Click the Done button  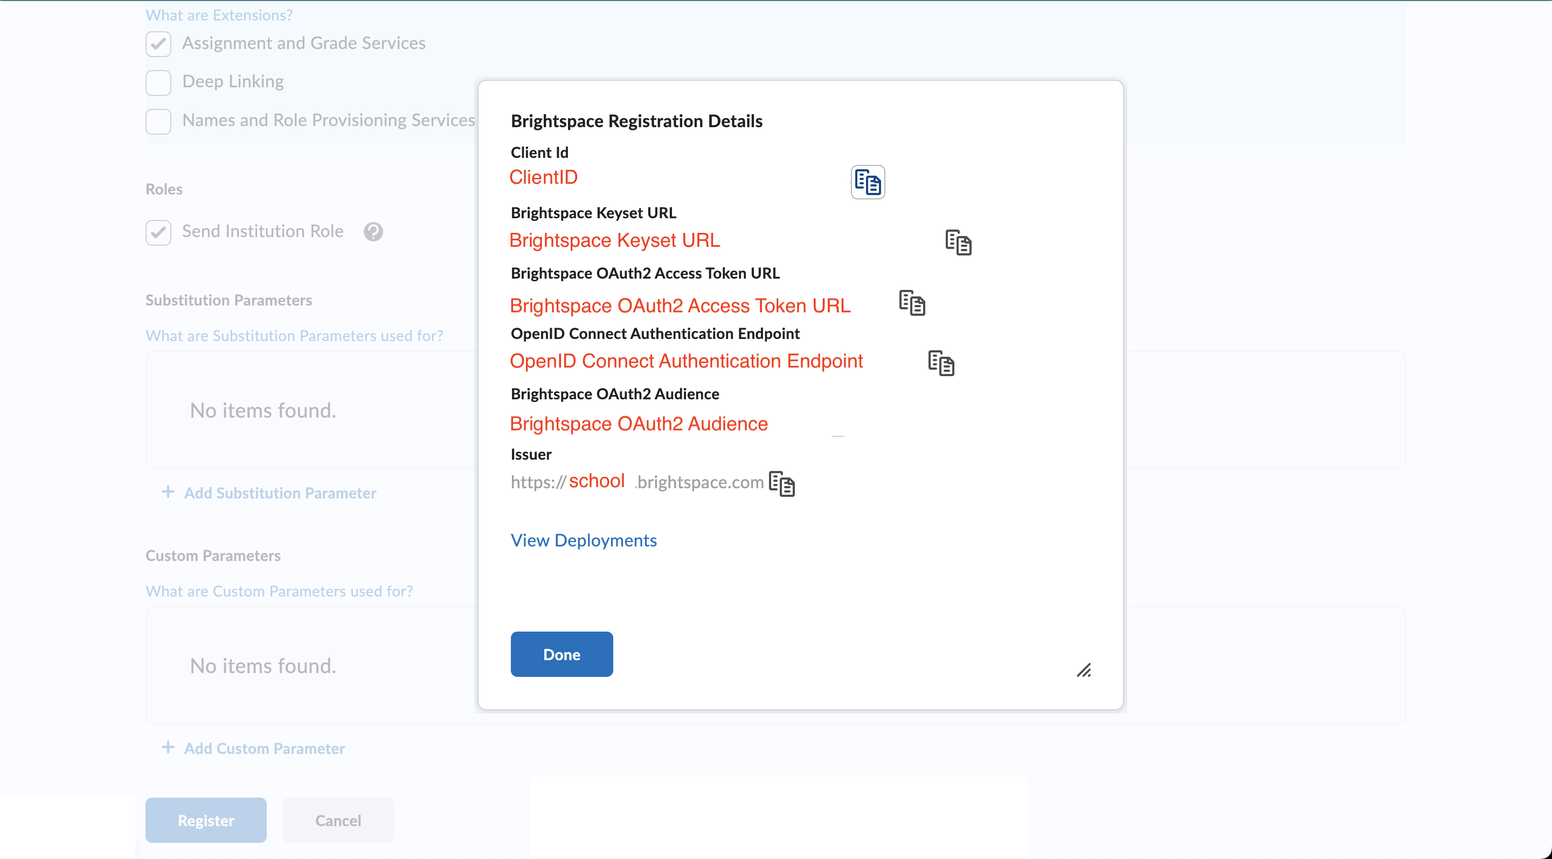click(x=562, y=654)
